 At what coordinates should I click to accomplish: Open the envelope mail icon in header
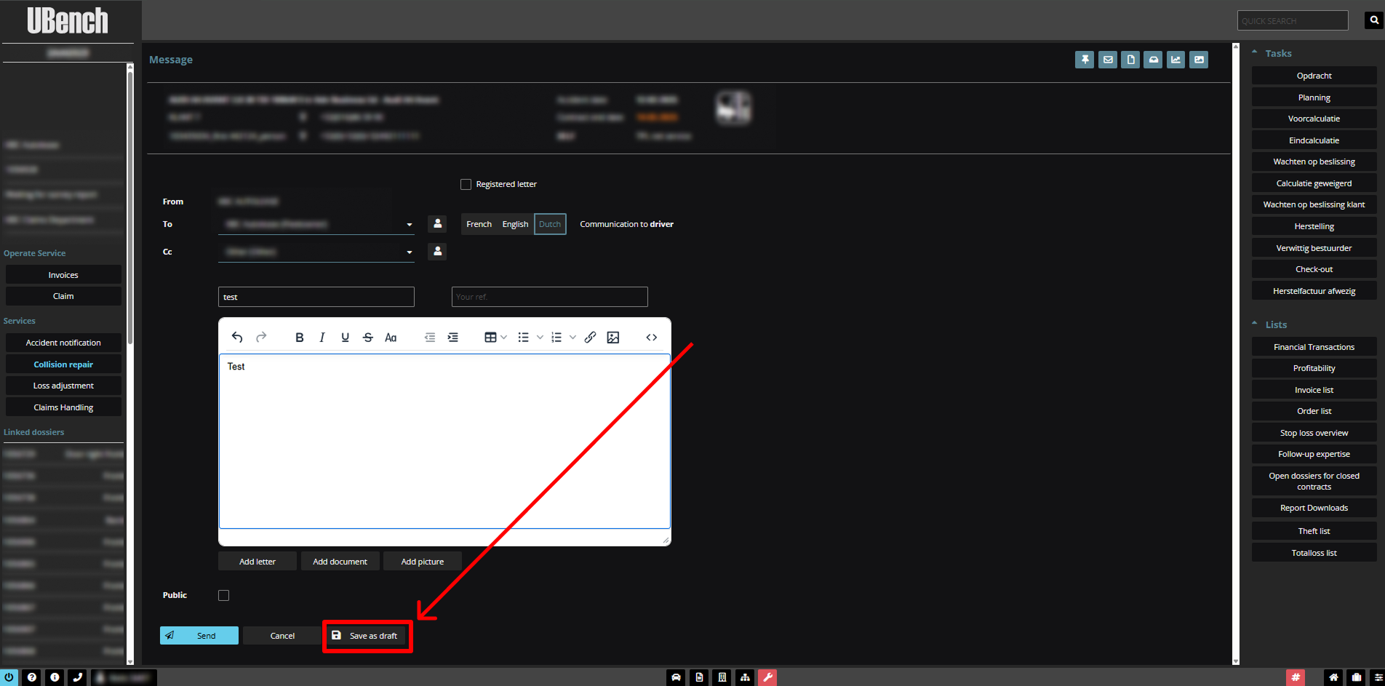point(1107,60)
